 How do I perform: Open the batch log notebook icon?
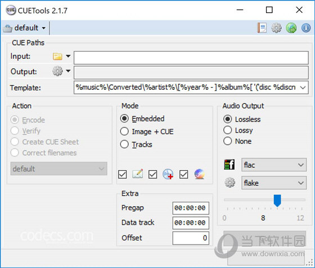point(262,28)
